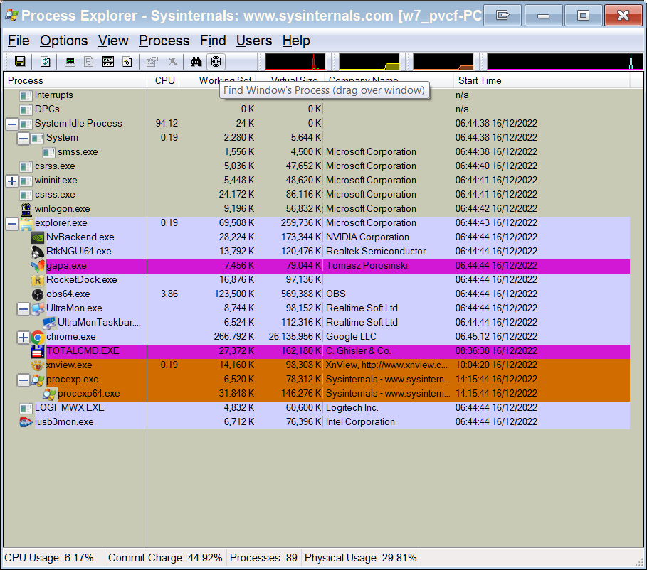The height and width of the screenshot is (570, 647).
Task: Open the Process menu
Action: (x=164, y=41)
